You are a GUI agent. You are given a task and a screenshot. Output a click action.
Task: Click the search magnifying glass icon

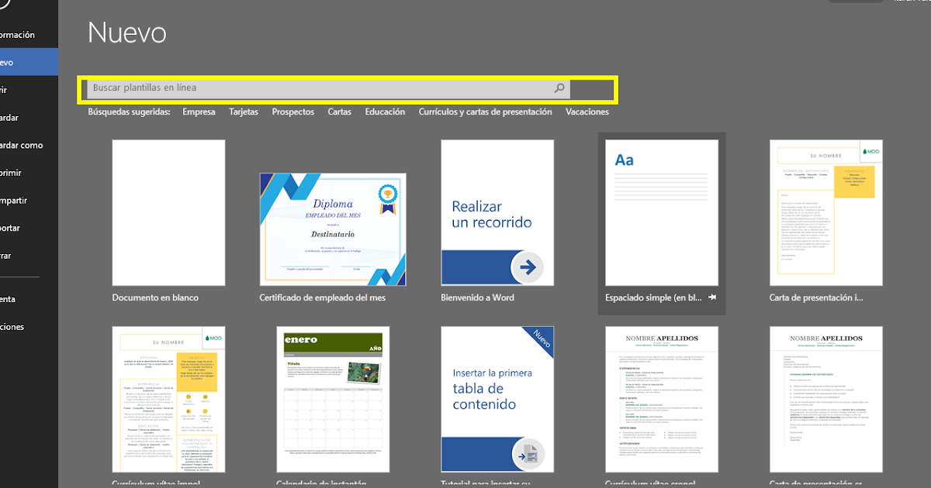559,88
